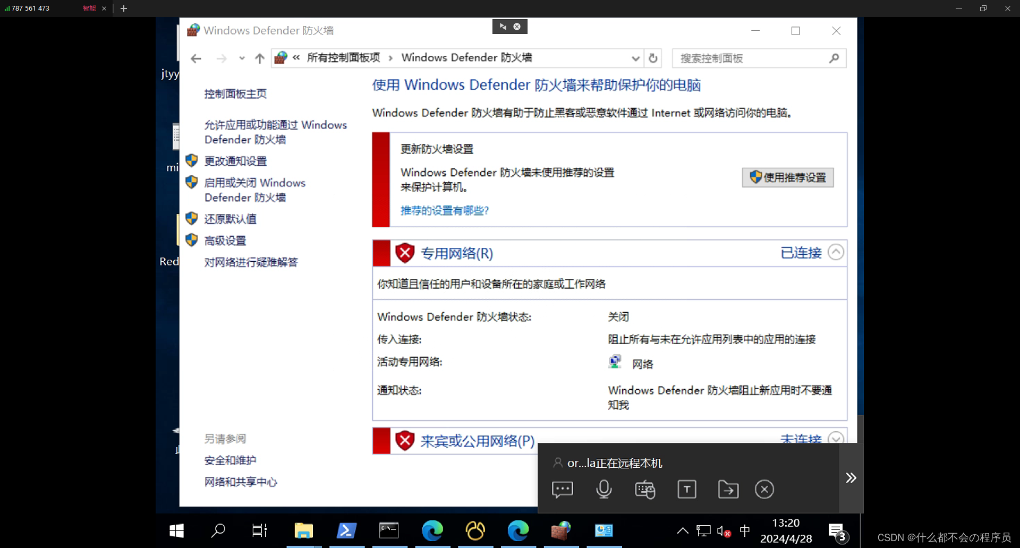
Task: Open Command Prompt from taskbar
Action: click(x=389, y=530)
